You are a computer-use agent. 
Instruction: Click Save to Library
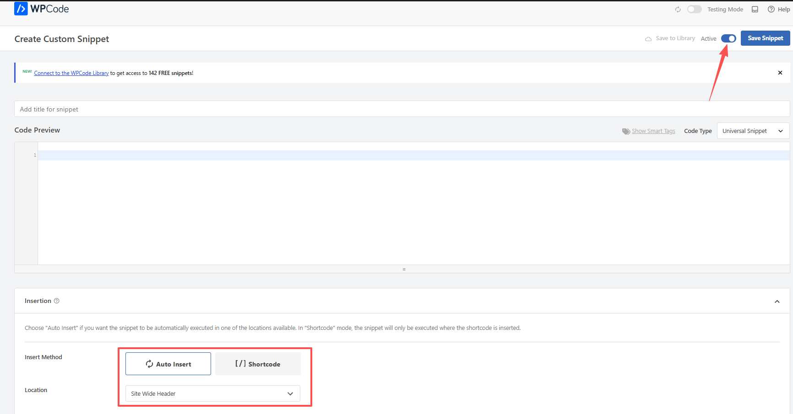tap(670, 38)
